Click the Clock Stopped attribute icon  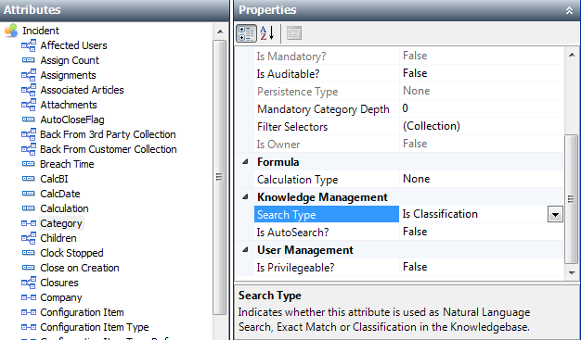point(29,252)
